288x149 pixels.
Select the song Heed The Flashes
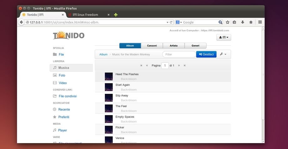point(127,74)
